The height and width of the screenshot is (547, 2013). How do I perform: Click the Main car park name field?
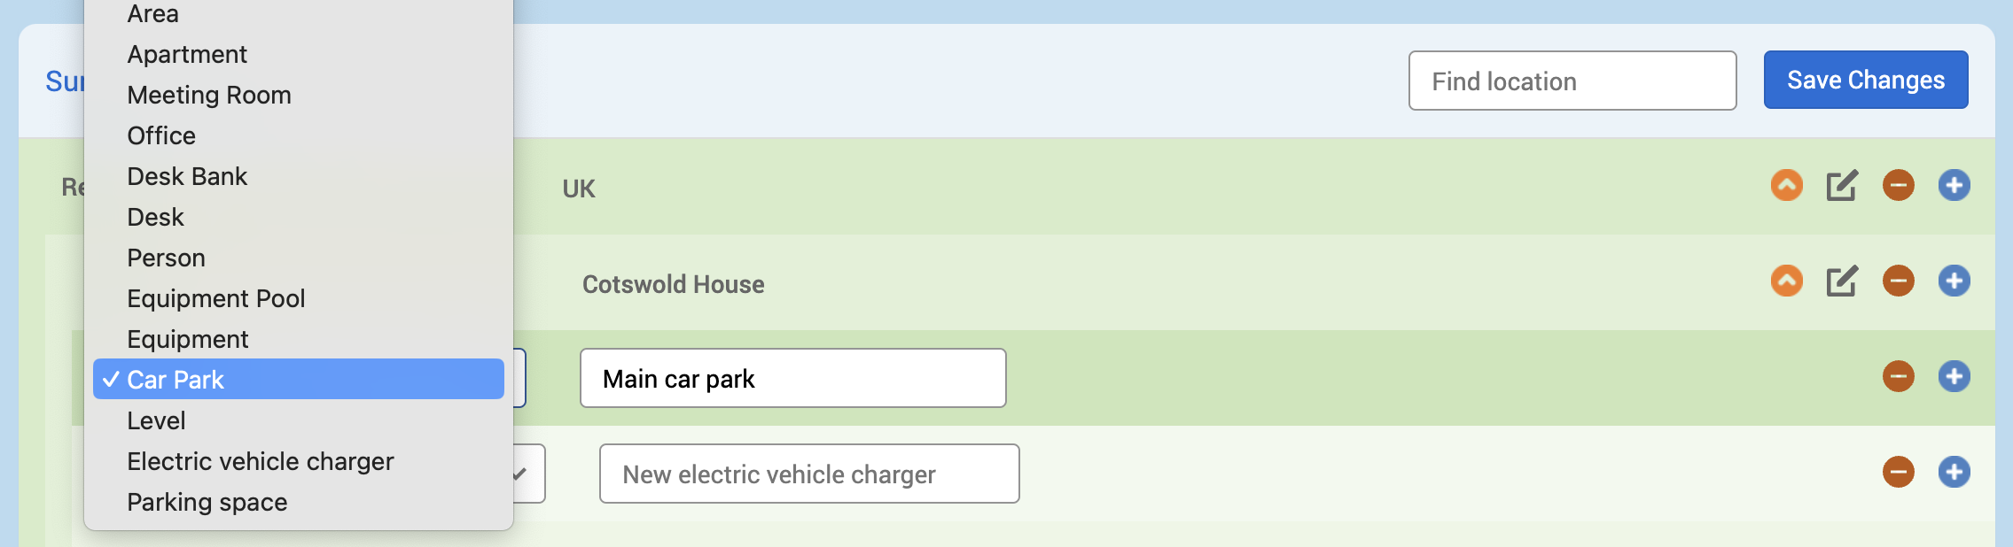click(x=792, y=379)
